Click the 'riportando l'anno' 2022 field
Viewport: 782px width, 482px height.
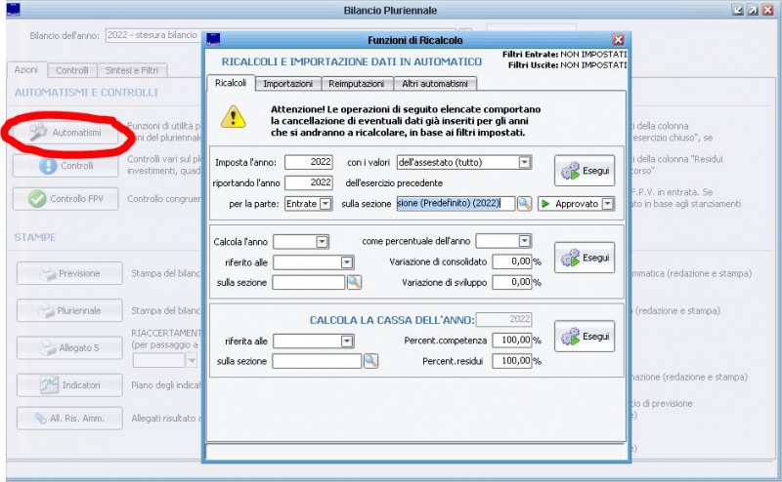(309, 182)
